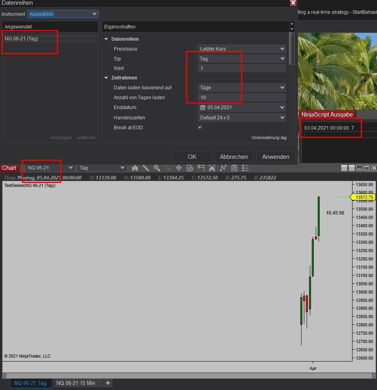Open the data series icon
This screenshot has height=390, width=377.
coord(212,168)
